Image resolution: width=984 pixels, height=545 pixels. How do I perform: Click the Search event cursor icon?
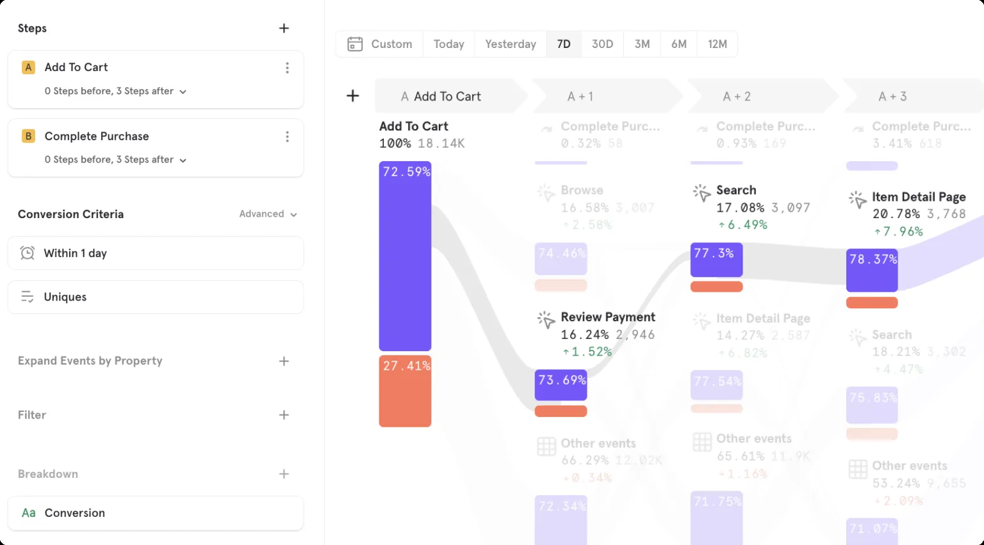(x=702, y=193)
